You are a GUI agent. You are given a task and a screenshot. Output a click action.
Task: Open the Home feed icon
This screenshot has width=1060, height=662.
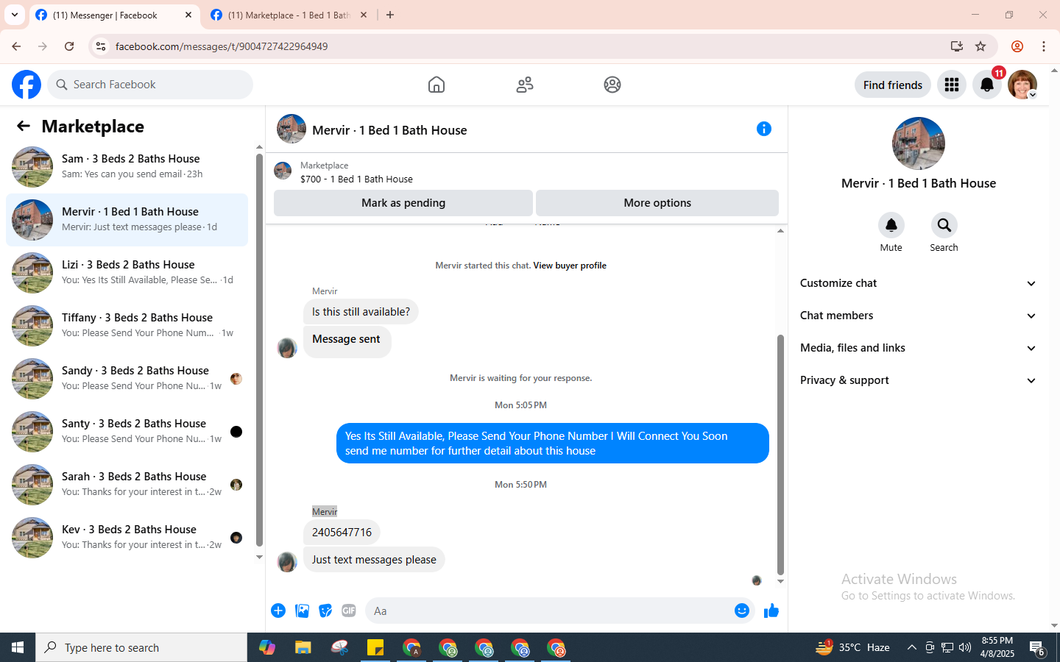pos(437,85)
